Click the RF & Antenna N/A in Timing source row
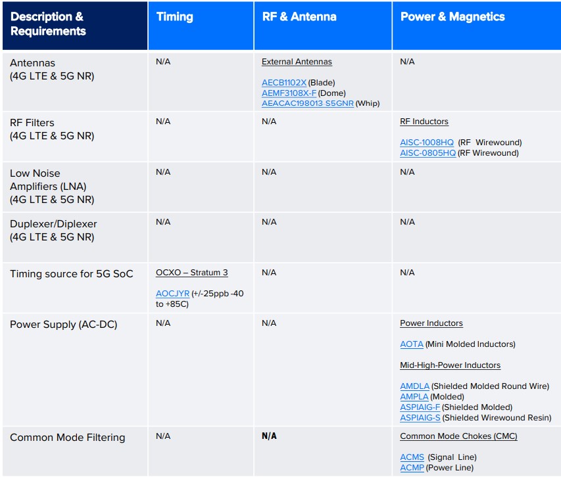Viewport: 561px width, 477px height. point(269,273)
